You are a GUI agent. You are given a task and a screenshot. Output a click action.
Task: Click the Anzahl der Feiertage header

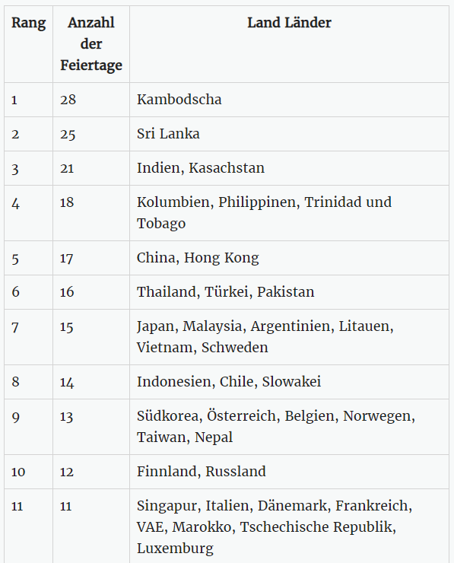[91, 44]
